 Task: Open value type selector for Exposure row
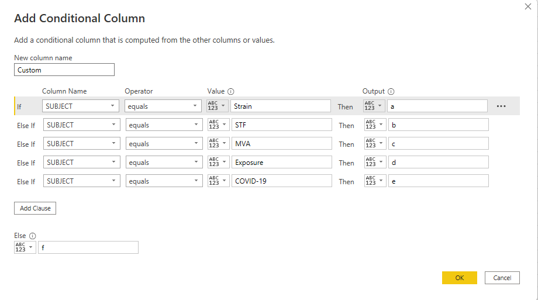point(219,162)
